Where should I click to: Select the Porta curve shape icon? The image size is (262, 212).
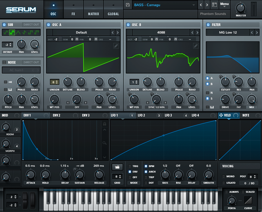(x=248, y=200)
